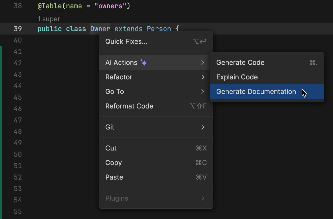Expand the Git submenu chevron
Viewport: 333px width, 219px height.
[203, 127]
